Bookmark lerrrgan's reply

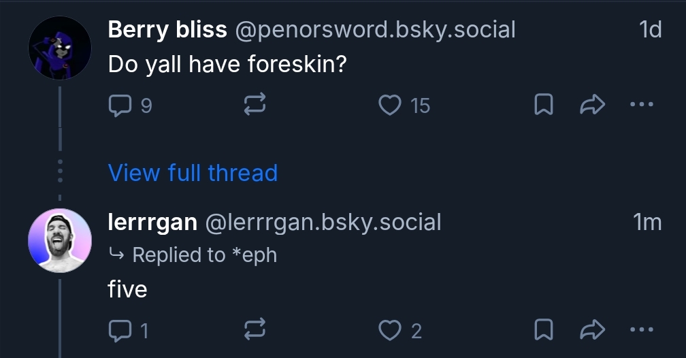click(543, 331)
